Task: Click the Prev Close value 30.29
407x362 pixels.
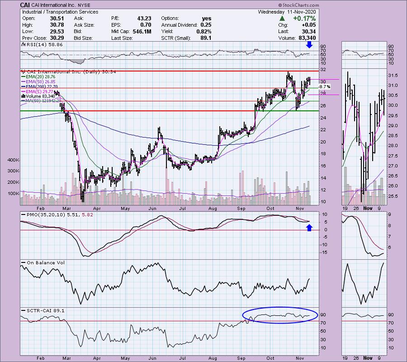Action: coord(57,38)
